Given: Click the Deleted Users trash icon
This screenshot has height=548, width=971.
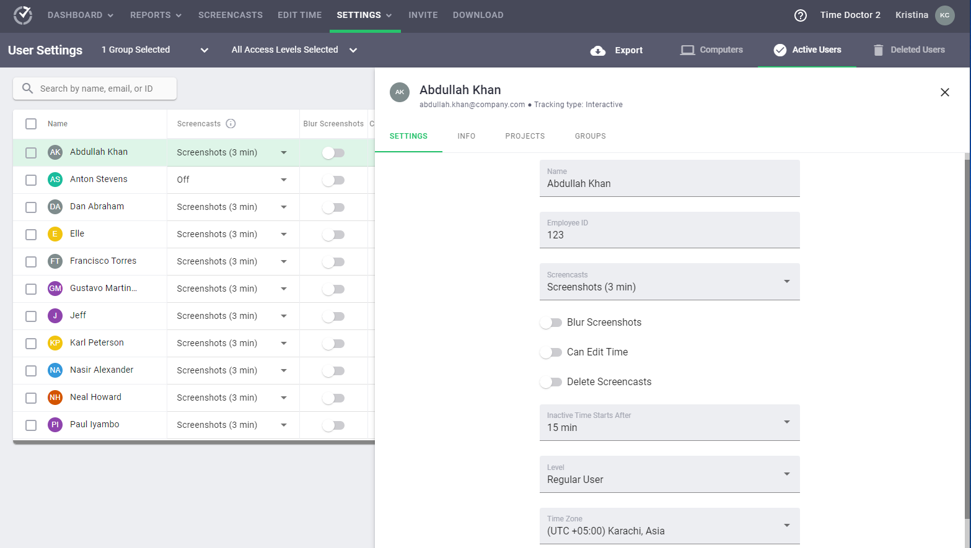Looking at the screenshot, I should pos(878,50).
